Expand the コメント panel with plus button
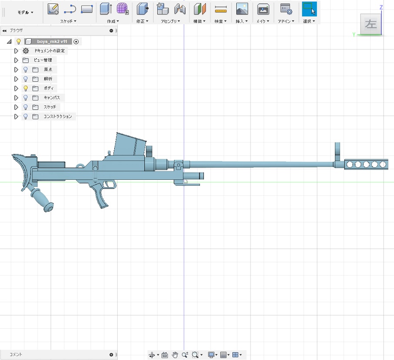 pos(111,355)
